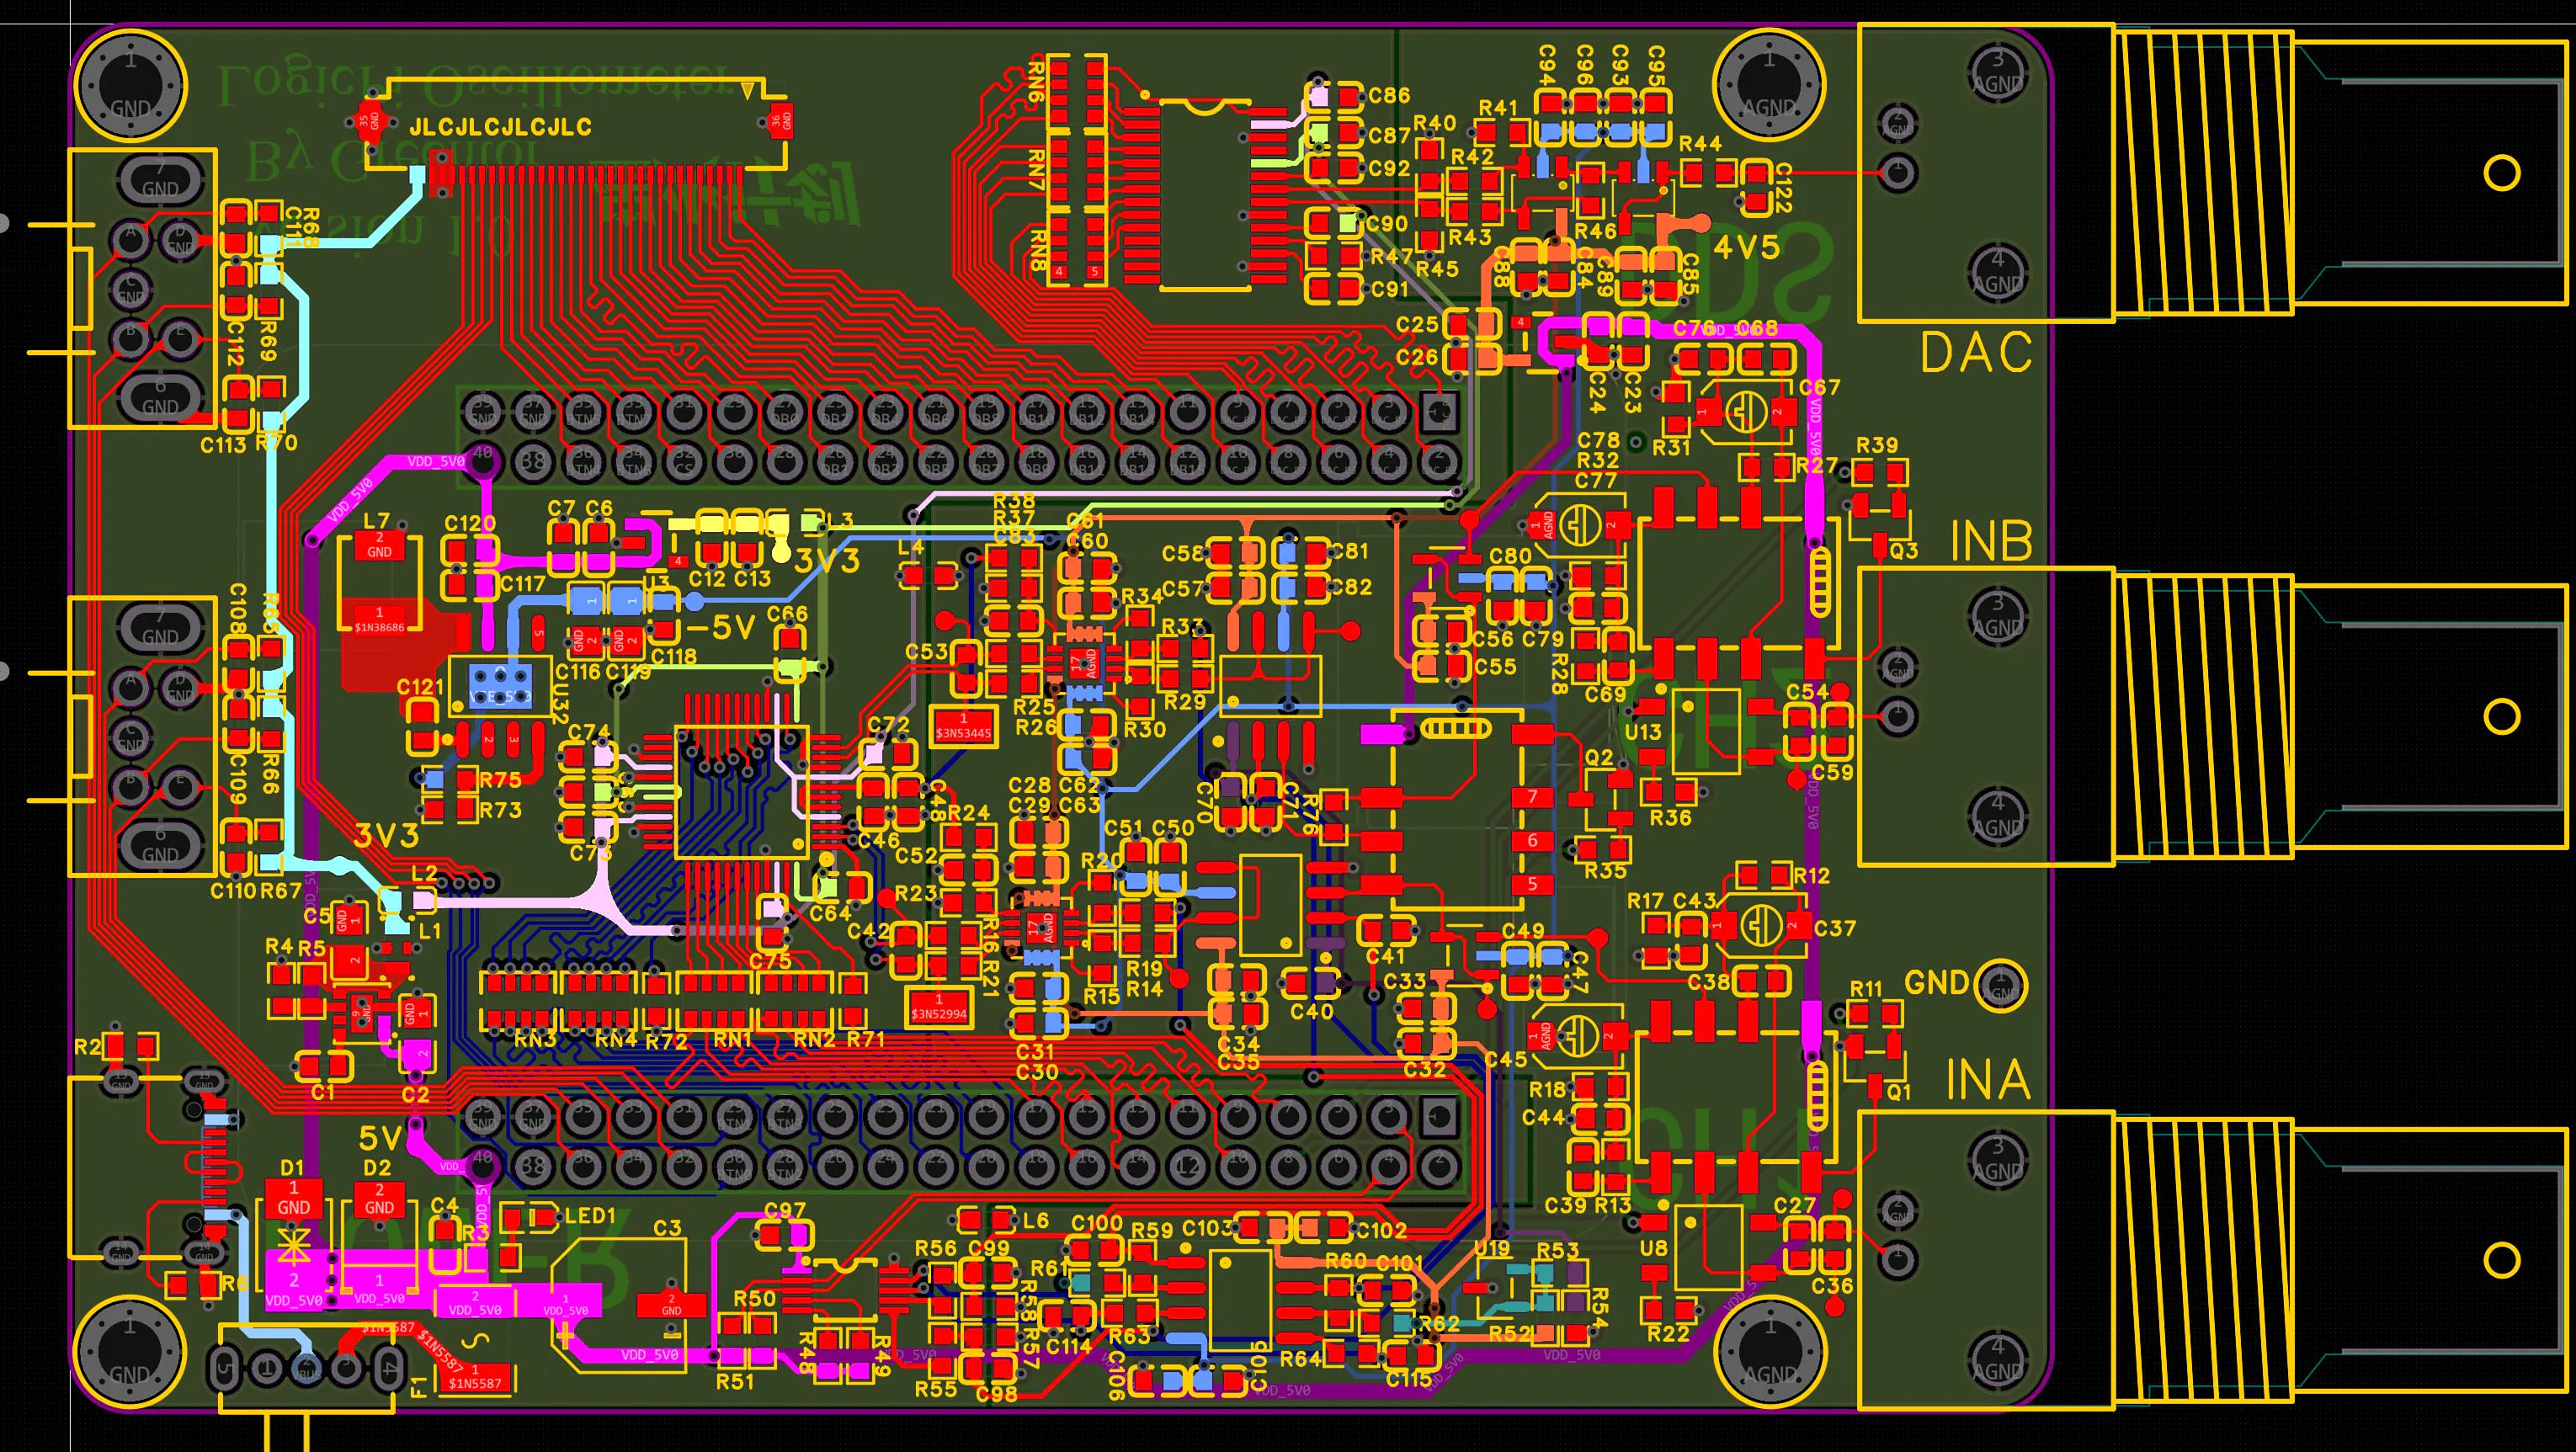Select the INB silkscreen label
The height and width of the screenshot is (1452, 2576).
[1991, 541]
